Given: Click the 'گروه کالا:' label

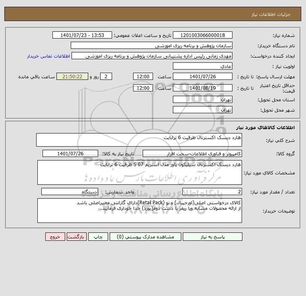Looking at the screenshot, I should tap(285, 154).
